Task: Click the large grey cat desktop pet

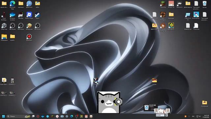Action: click(x=109, y=102)
